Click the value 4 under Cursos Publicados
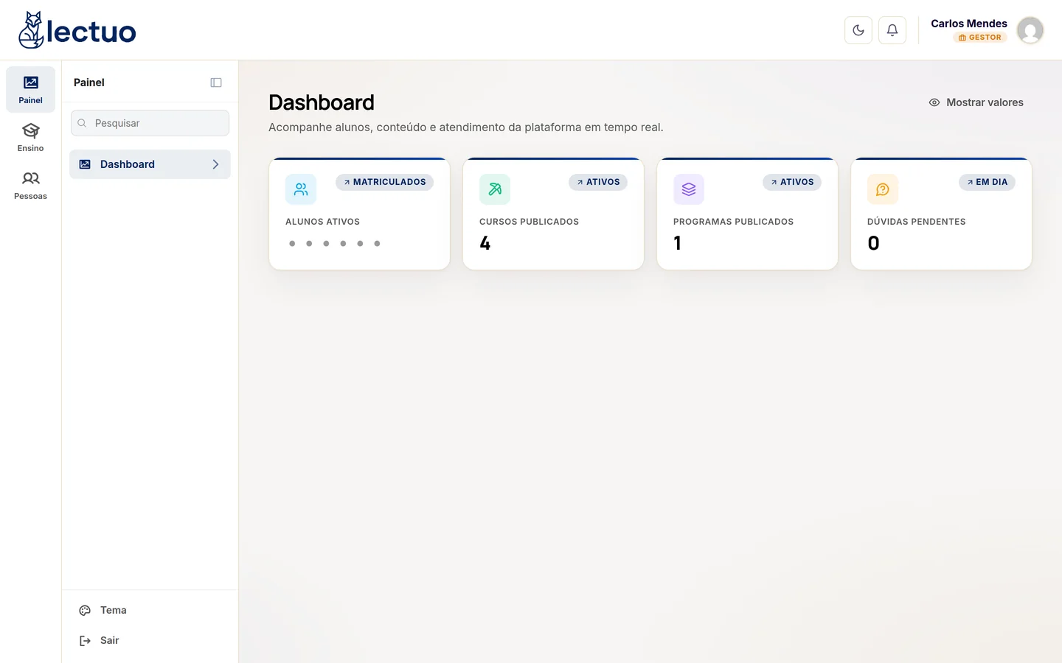 (x=485, y=243)
